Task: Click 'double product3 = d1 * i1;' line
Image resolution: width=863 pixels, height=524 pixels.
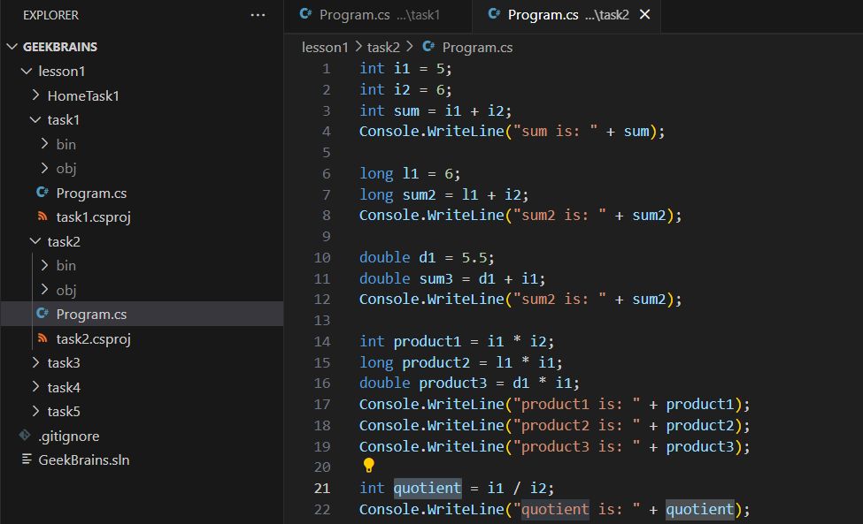Action: point(469,383)
